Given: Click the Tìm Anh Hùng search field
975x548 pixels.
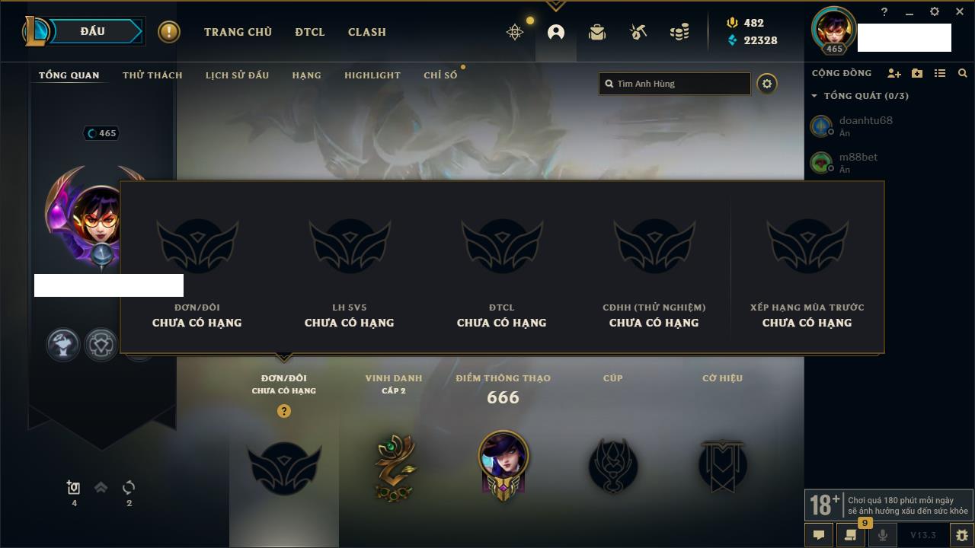Looking at the screenshot, I should pos(675,84).
